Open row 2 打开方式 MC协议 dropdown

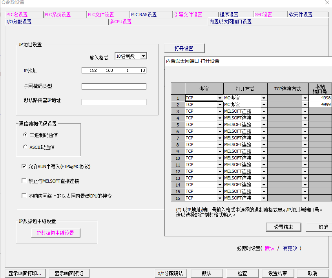pyautogui.click(x=264, y=105)
